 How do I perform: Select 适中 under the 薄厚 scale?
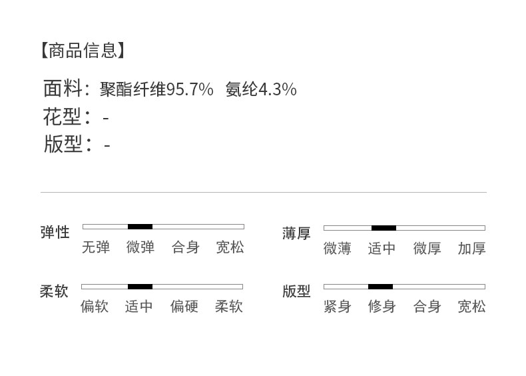(x=382, y=249)
